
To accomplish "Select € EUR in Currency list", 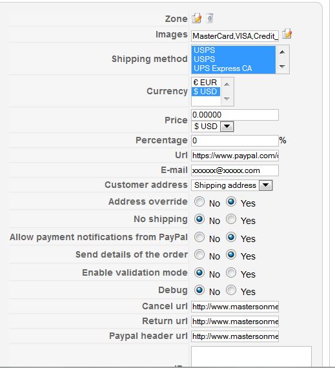I will (x=206, y=83).
